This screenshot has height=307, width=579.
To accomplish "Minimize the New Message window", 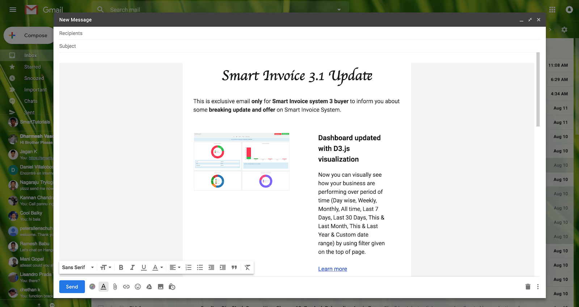I will point(521,20).
